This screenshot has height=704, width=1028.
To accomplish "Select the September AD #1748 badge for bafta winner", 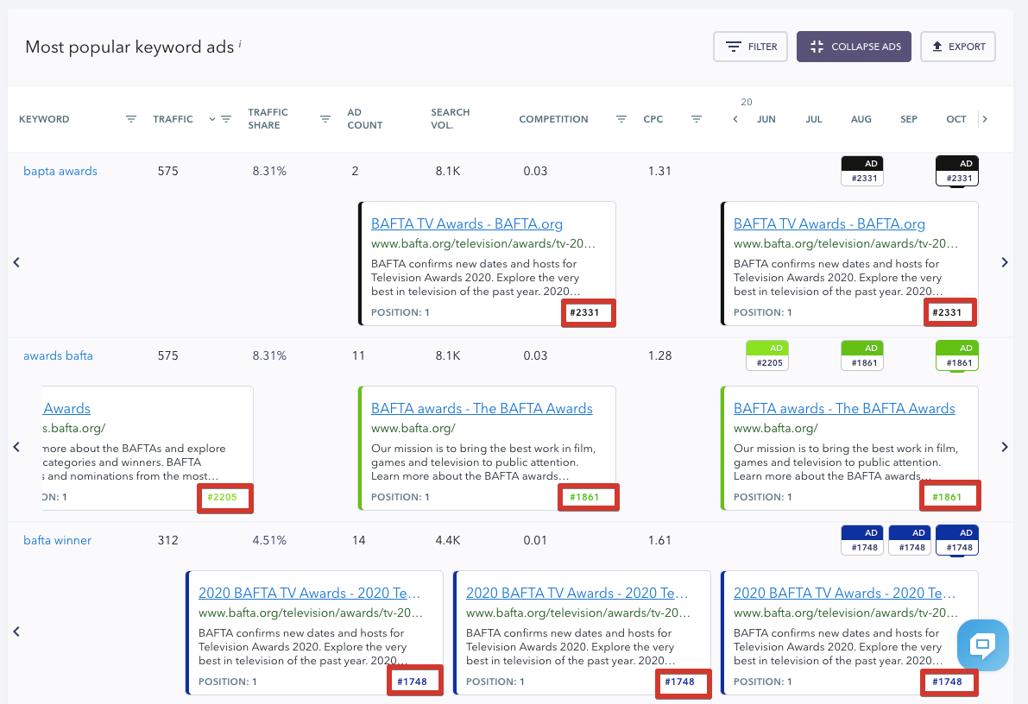I will (910, 541).
